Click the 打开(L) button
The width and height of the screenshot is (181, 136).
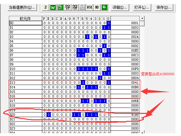coord(142,7)
